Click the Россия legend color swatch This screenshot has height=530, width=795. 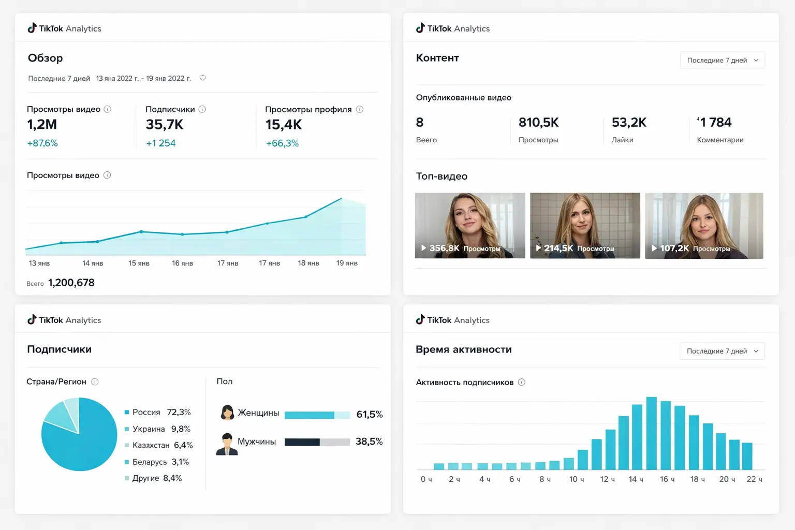(x=127, y=413)
